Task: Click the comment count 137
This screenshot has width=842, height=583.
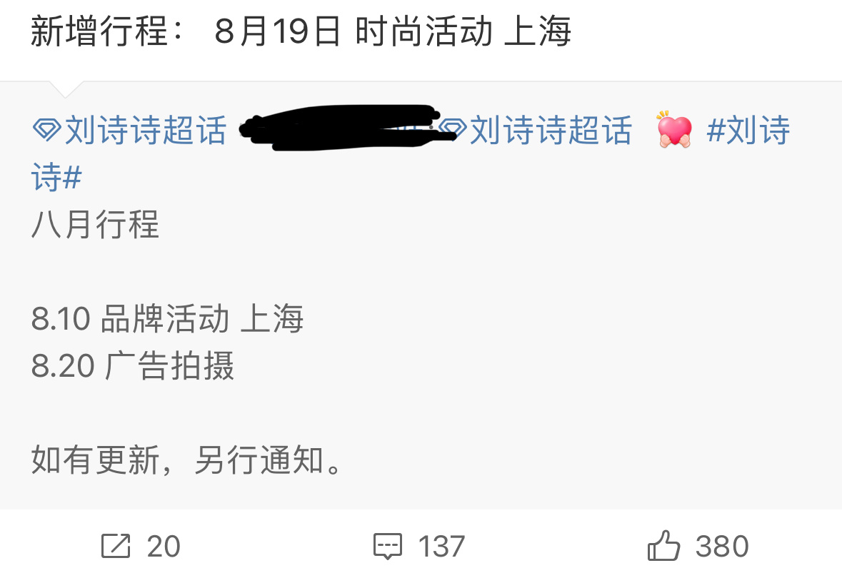Action: click(441, 547)
